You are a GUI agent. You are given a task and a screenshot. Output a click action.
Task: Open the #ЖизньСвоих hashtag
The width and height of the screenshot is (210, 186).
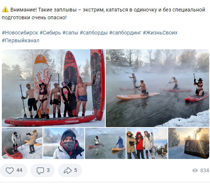160,33
